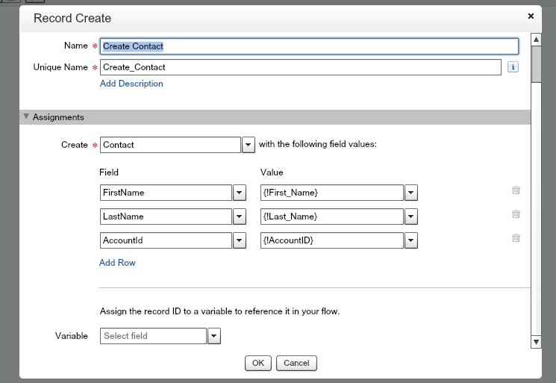Open the {!First_Name} value dropdown
Viewport: 556px width, 383px height.
[x=410, y=193]
